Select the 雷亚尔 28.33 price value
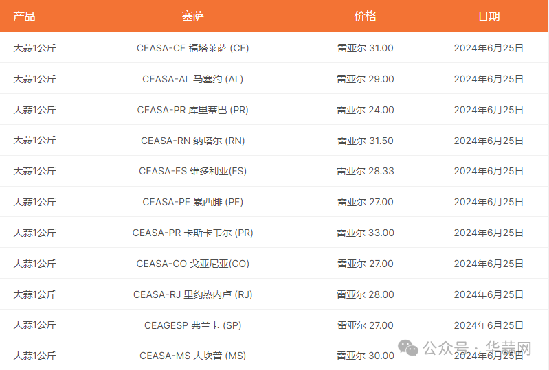This screenshot has height=370, width=549. 365,171
